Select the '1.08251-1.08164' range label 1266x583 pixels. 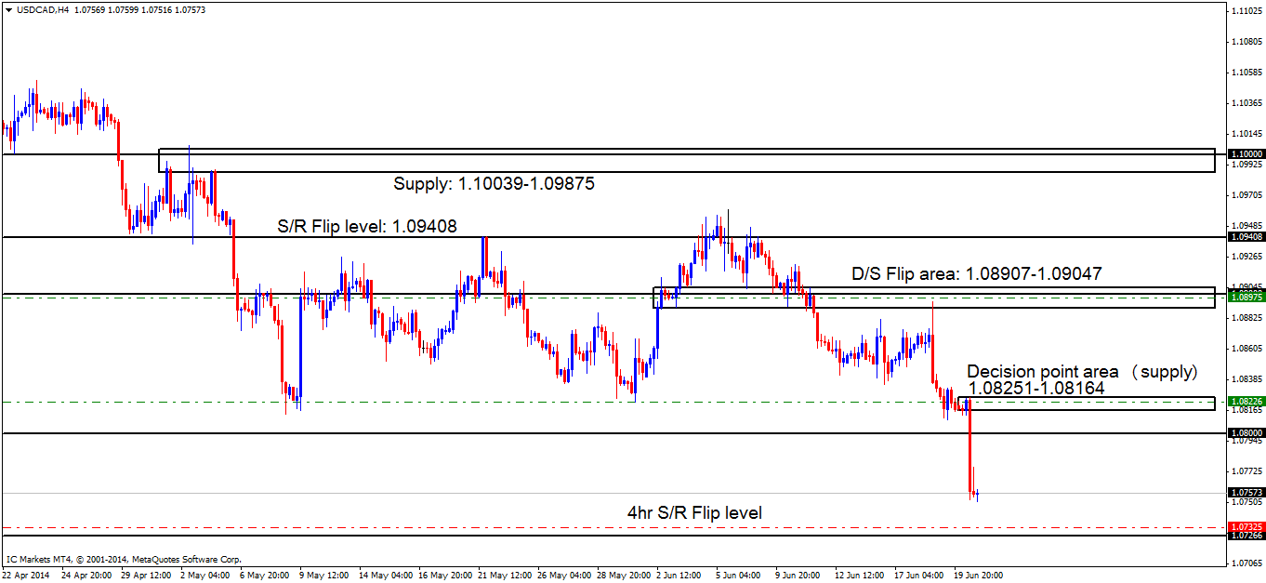[1036, 389]
